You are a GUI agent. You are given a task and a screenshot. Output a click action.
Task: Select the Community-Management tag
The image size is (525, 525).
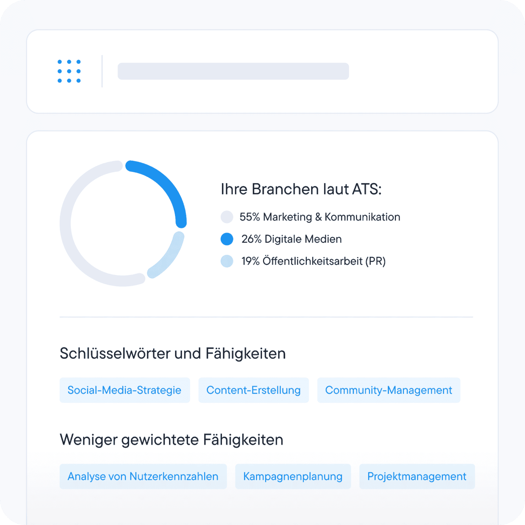(388, 390)
